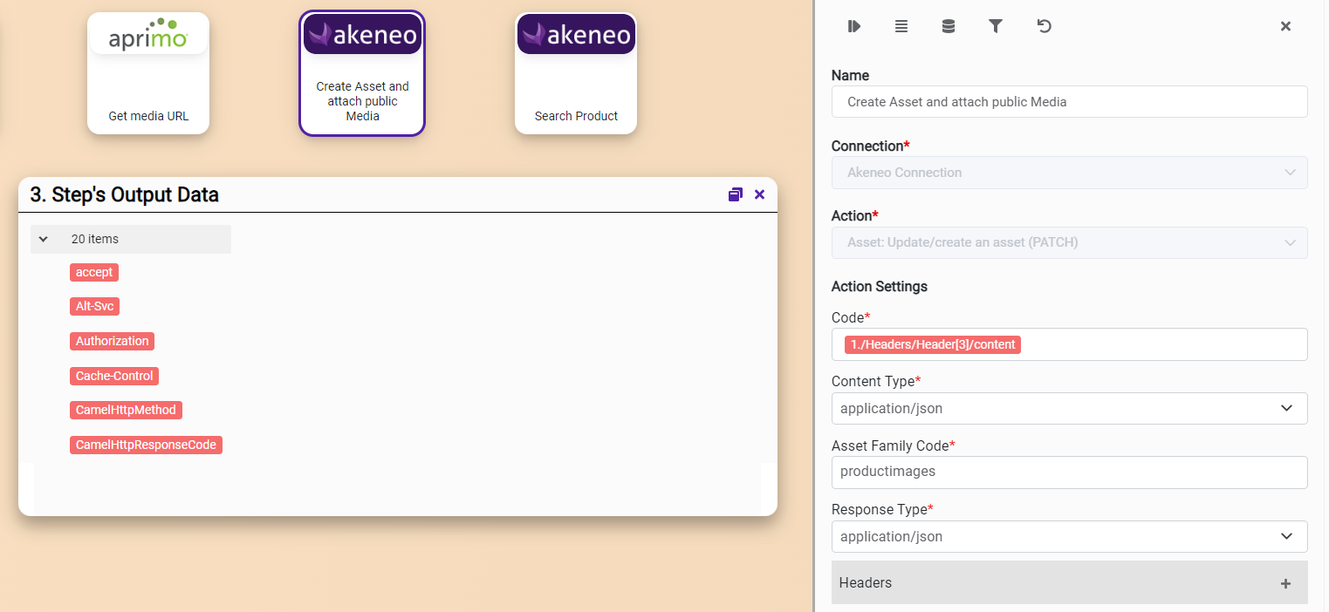This screenshot has width=1329, height=612.
Task: Open the Connection dropdown
Action: coord(1069,173)
